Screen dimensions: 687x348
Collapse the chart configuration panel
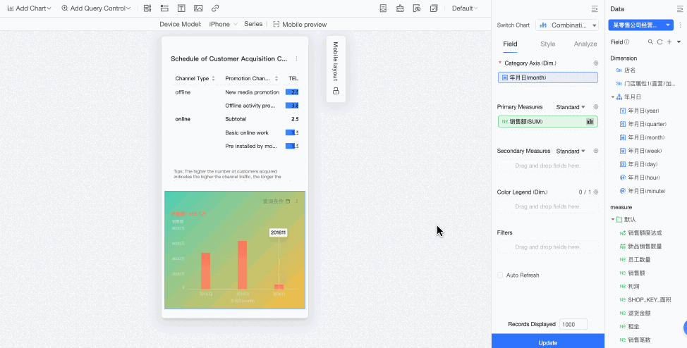click(594, 8)
